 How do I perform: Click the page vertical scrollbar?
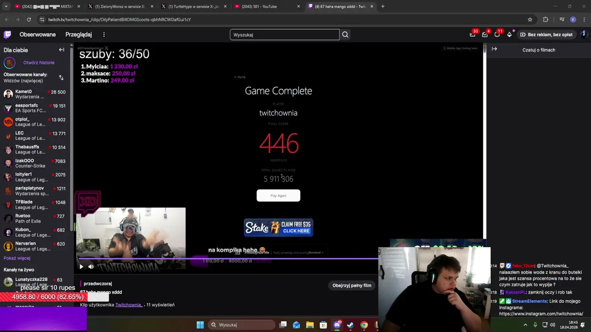[484, 141]
